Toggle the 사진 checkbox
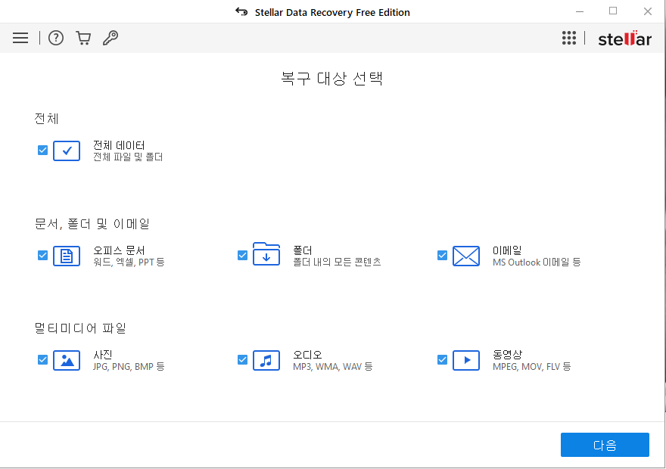This screenshot has height=469, width=666. pos(42,360)
